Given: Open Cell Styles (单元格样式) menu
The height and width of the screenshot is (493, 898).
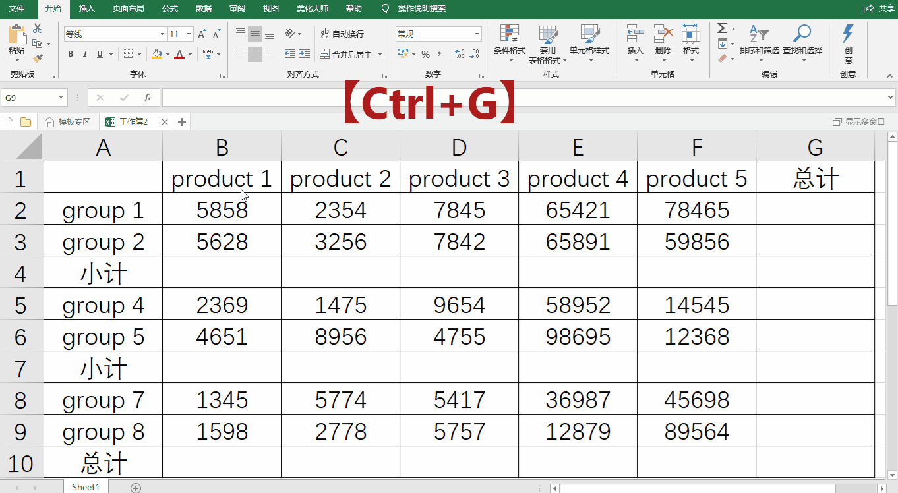Looking at the screenshot, I should [x=590, y=43].
